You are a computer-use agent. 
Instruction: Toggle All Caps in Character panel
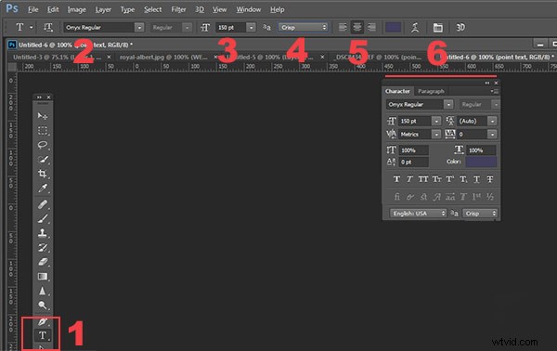[x=423, y=179]
